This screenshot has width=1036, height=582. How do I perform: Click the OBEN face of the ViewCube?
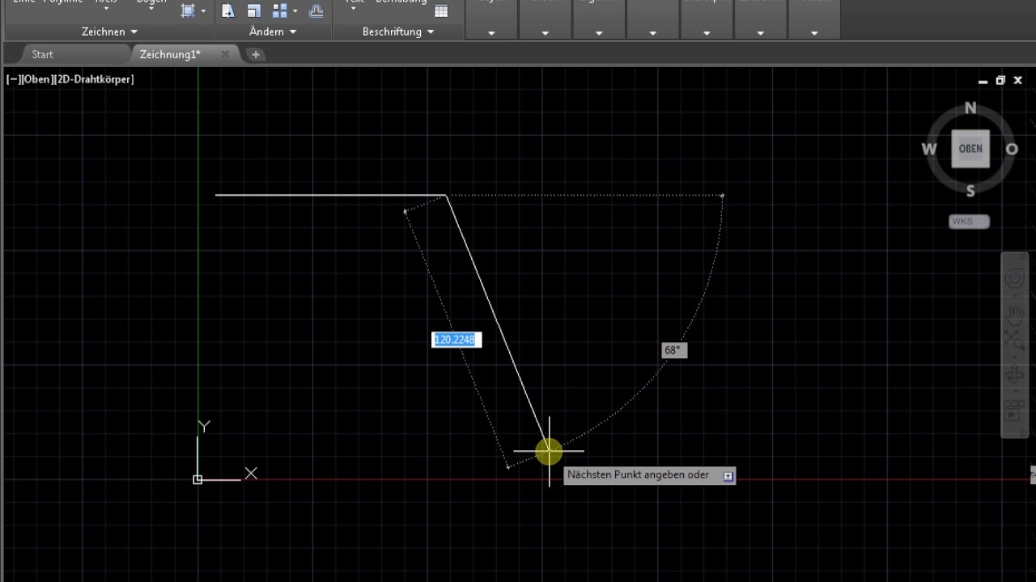970,149
